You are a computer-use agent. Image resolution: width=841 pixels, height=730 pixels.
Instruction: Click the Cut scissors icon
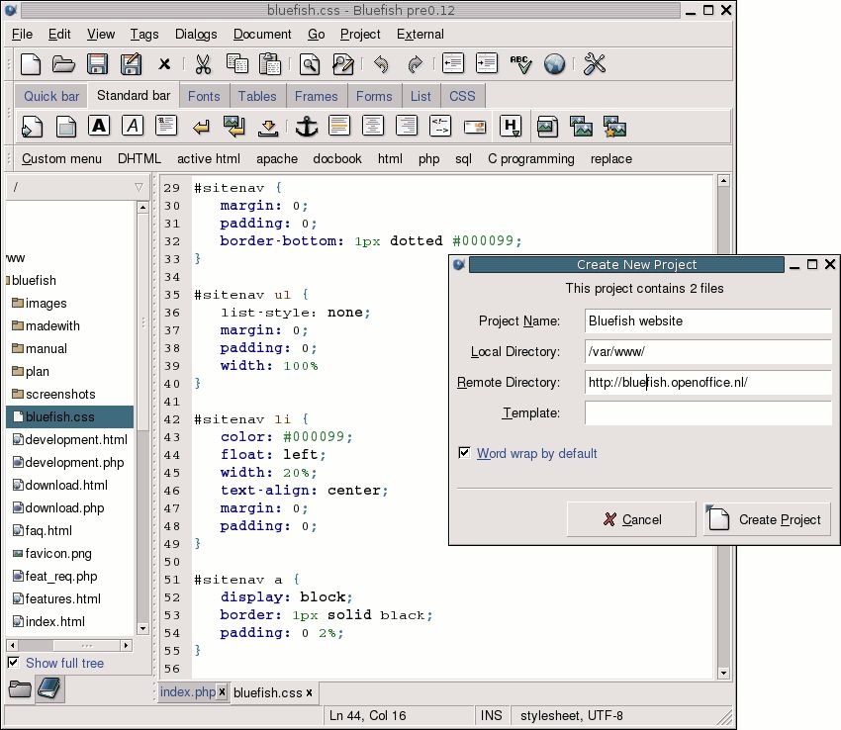[x=203, y=64]
